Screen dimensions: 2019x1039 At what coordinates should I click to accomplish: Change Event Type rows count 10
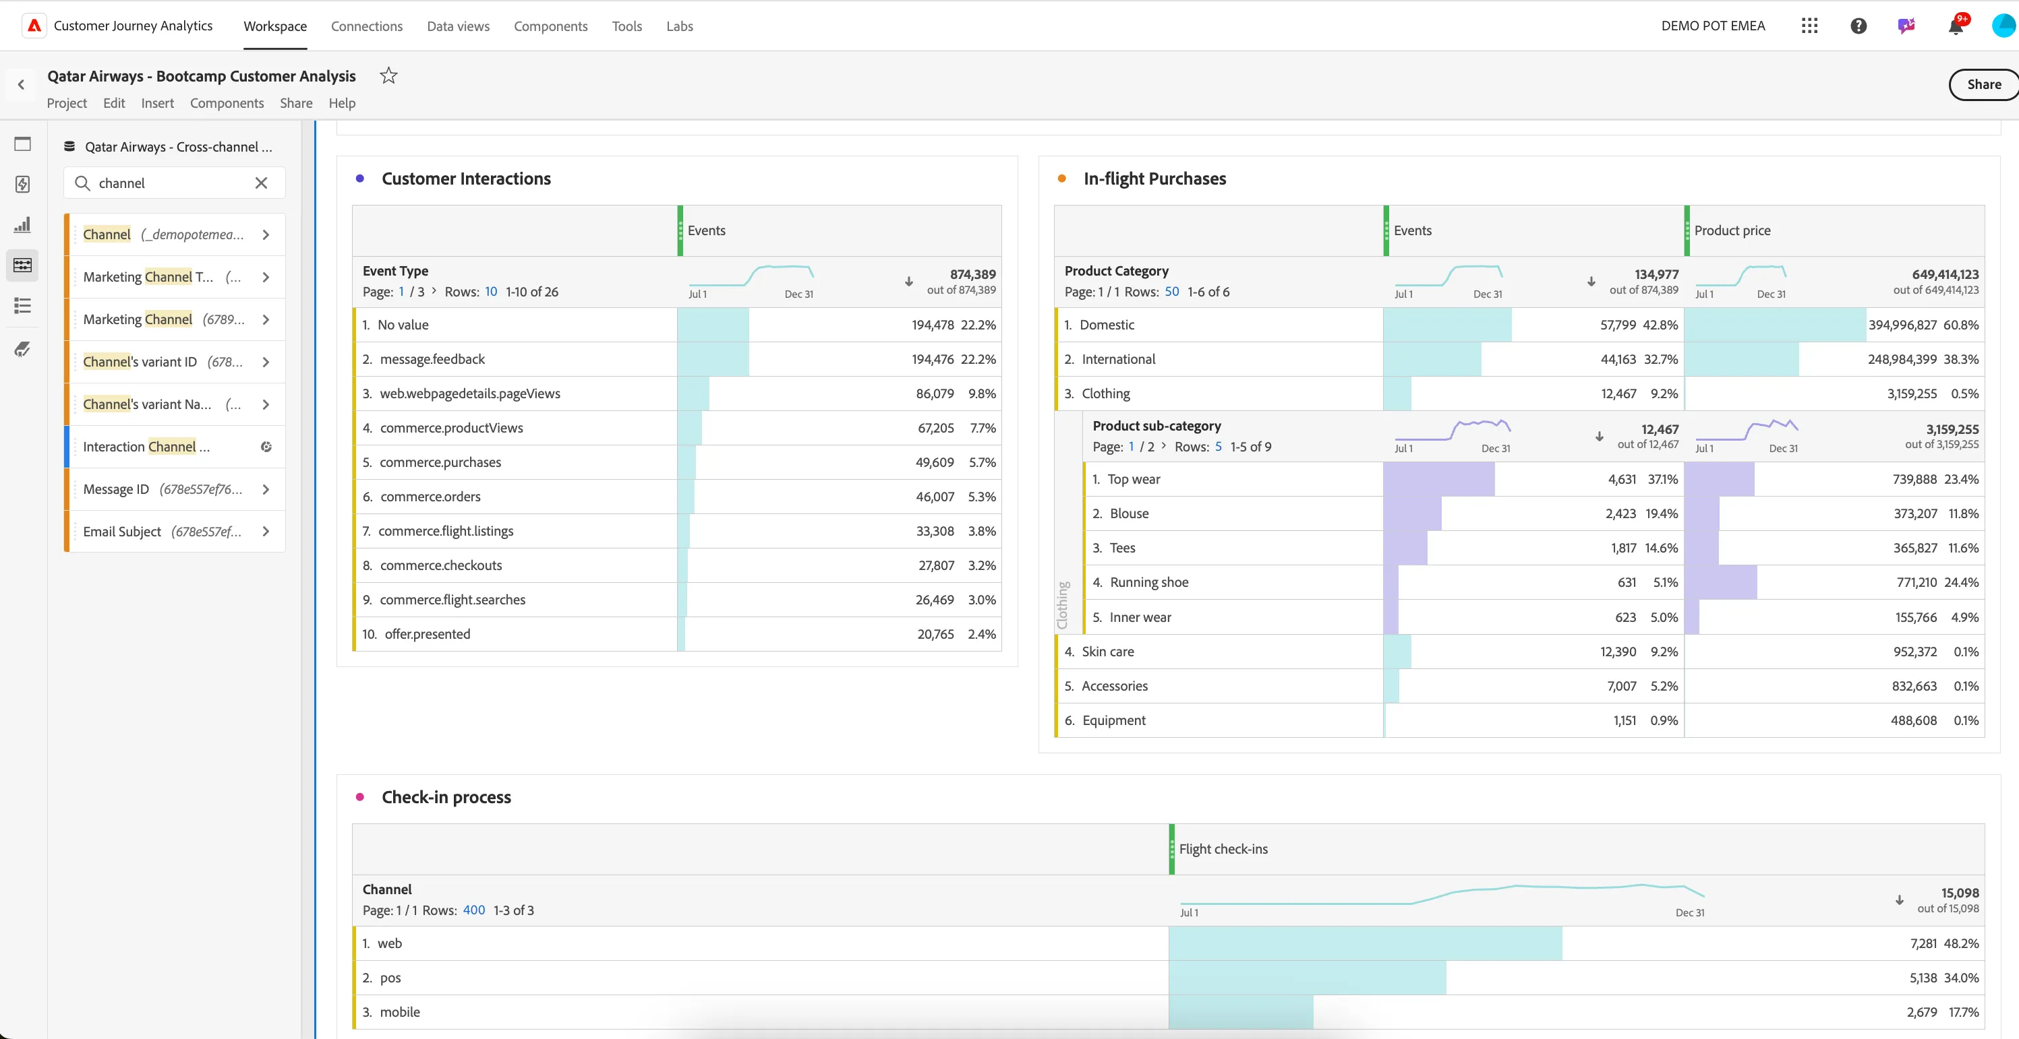[491, 291]
